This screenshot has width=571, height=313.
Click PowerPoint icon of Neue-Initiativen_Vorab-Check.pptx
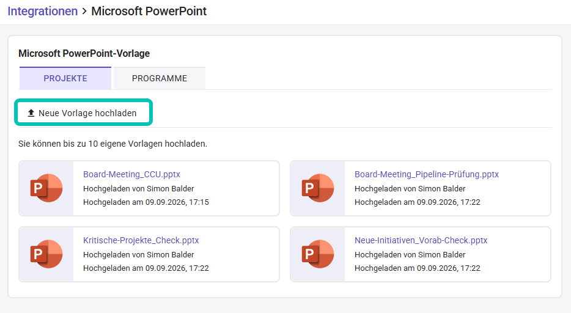318,254
